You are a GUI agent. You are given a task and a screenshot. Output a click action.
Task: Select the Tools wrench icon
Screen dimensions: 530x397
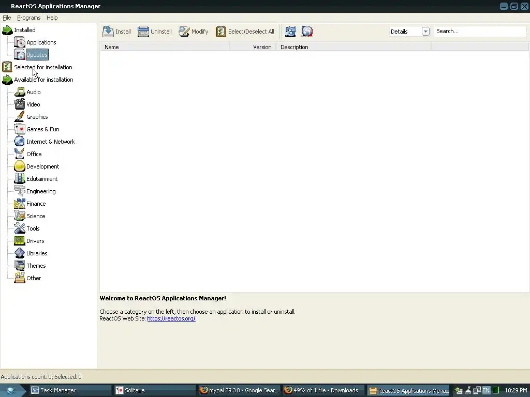tap(20, 228)
